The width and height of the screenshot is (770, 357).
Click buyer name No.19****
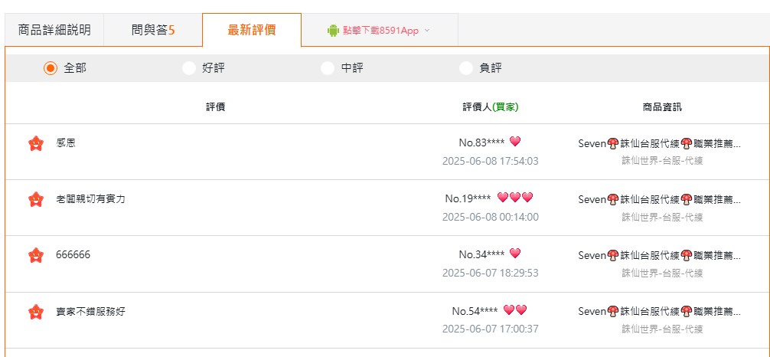pyautogui.click(x=468, y=198)
